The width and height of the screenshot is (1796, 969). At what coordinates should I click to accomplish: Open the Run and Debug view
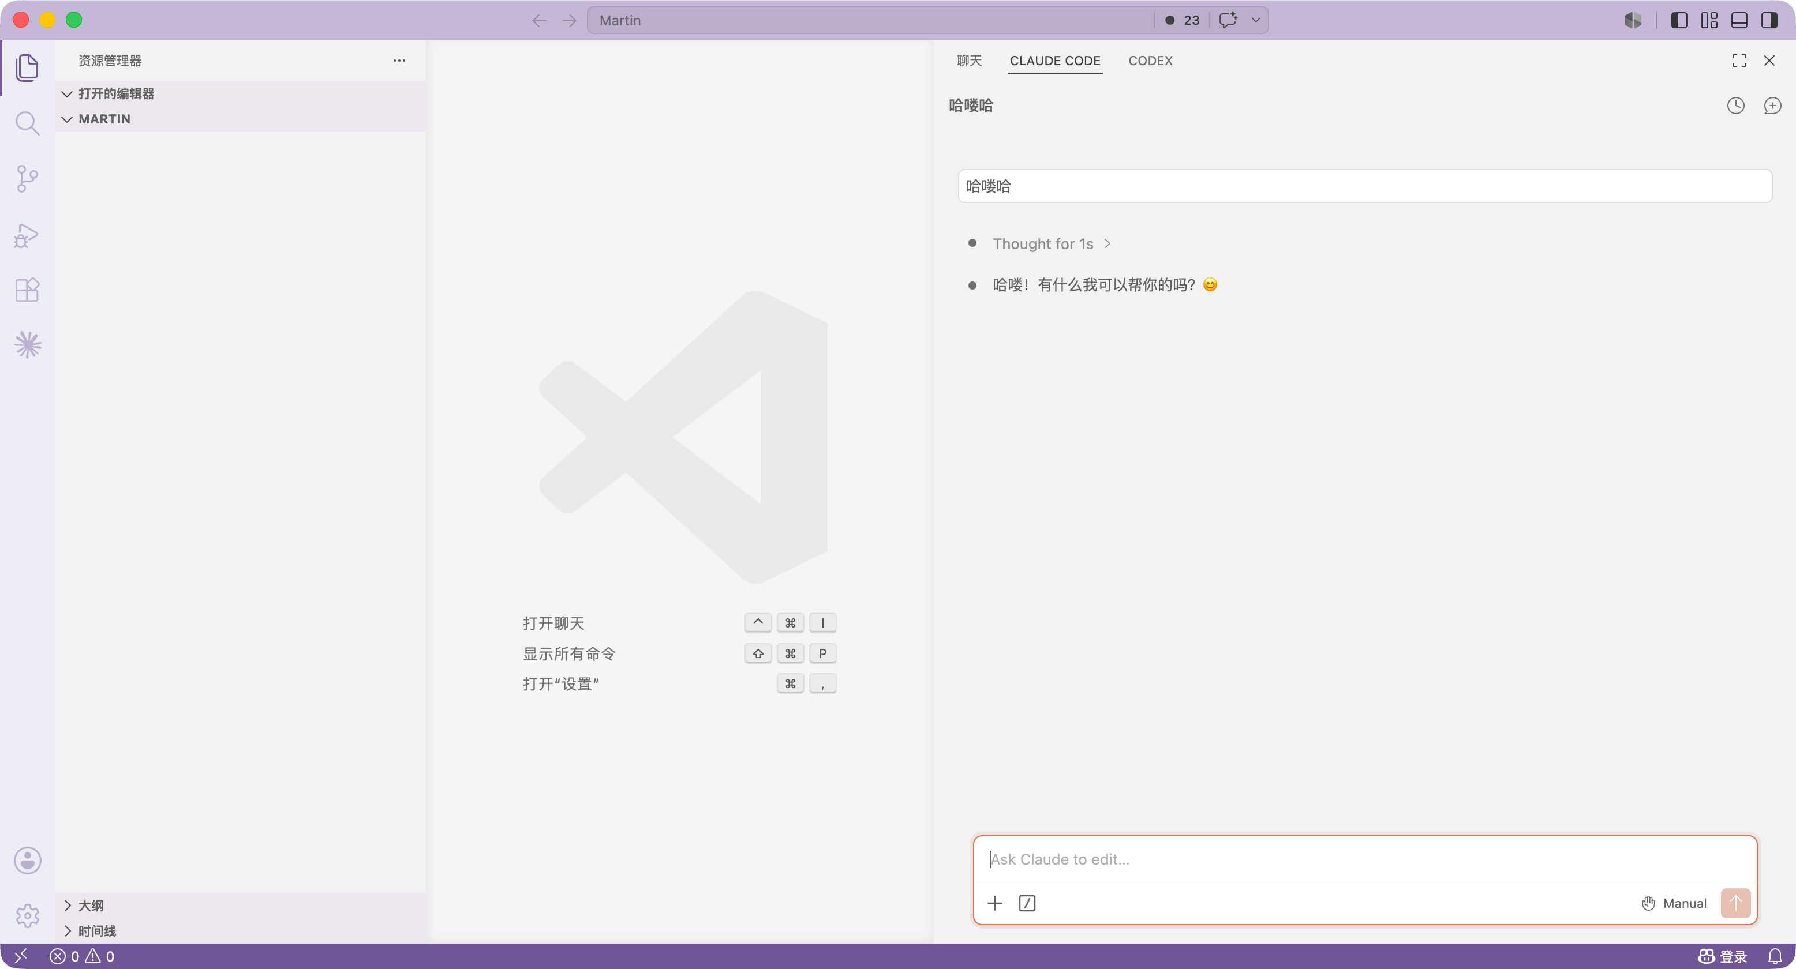click(27, 235)
